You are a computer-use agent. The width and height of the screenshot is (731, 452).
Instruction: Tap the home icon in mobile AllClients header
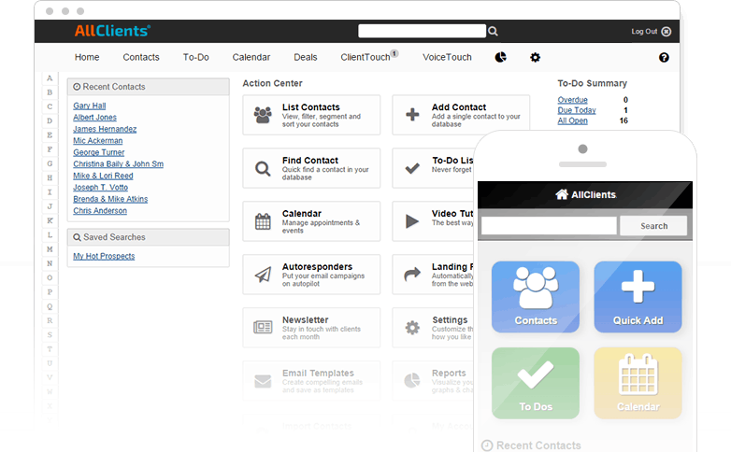click(562, 194)
